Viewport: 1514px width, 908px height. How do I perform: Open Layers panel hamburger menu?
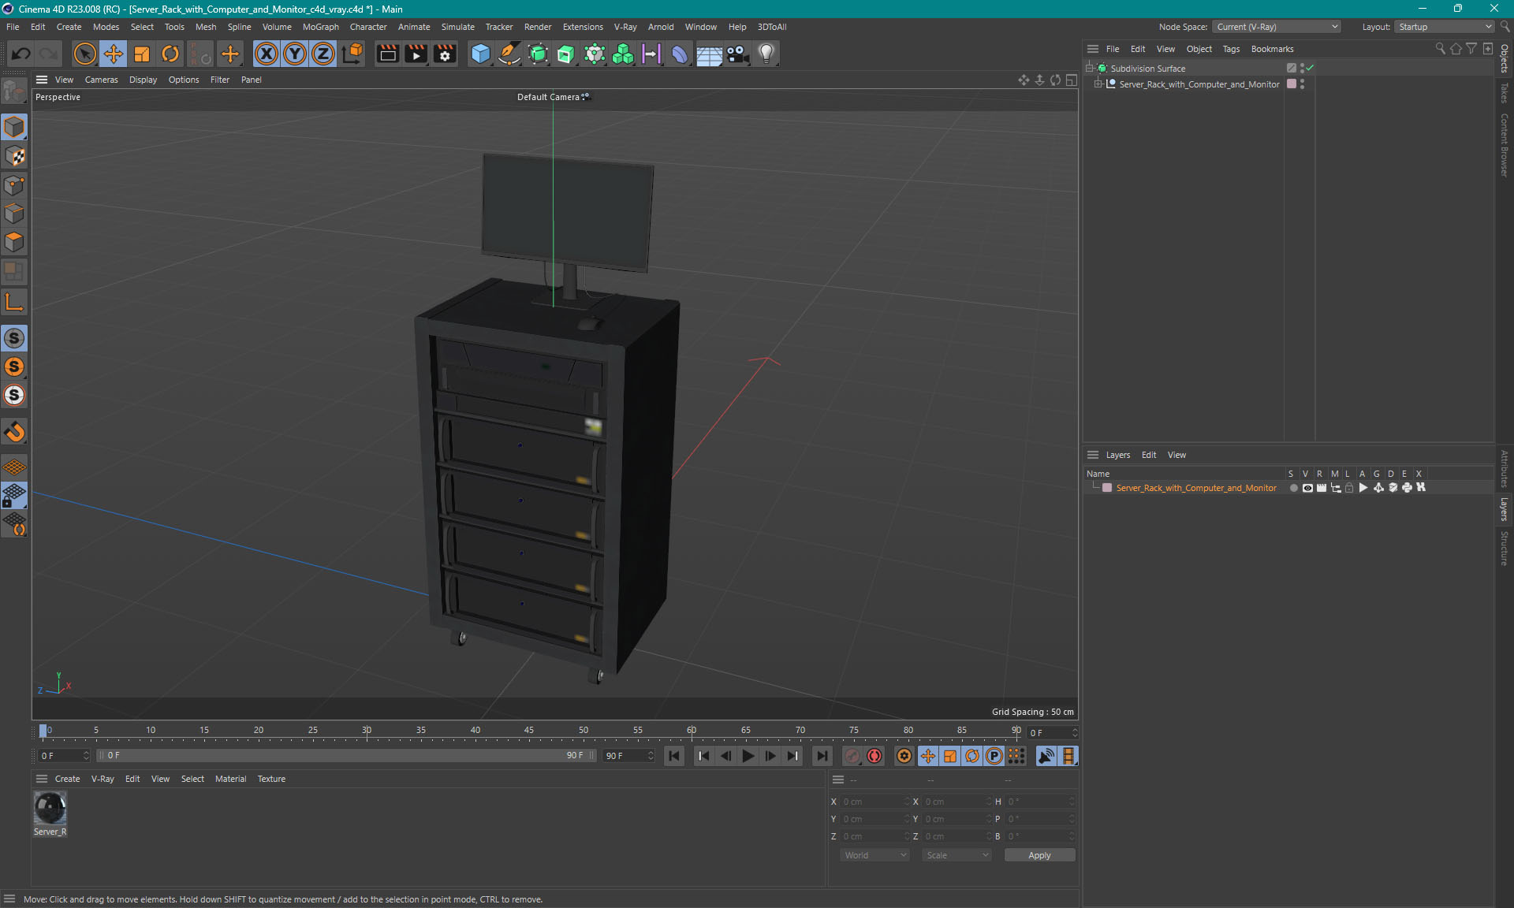[1093, 455]
